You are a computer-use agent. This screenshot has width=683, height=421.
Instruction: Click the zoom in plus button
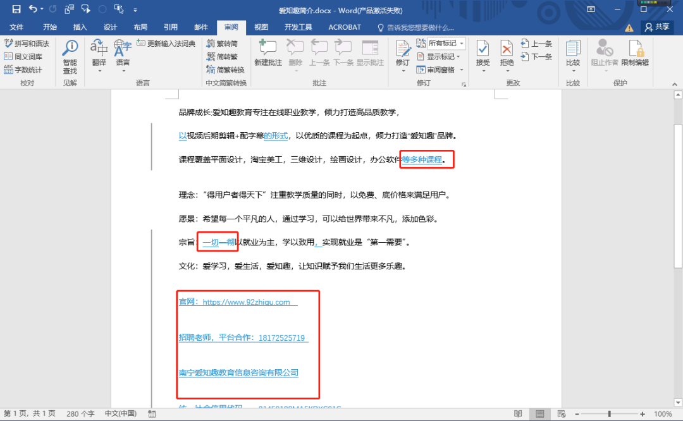tap(643, 414)
